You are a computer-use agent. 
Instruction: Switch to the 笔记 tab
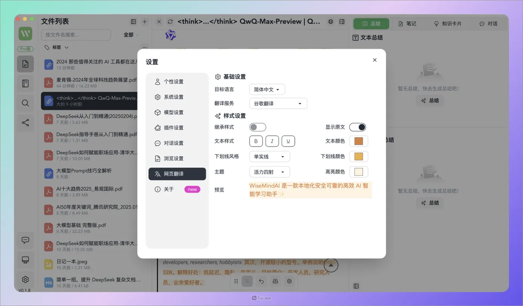tap(407, 23)
